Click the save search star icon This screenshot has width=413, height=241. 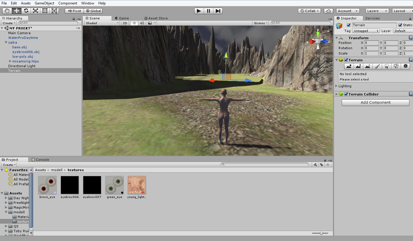click(328, 165)
